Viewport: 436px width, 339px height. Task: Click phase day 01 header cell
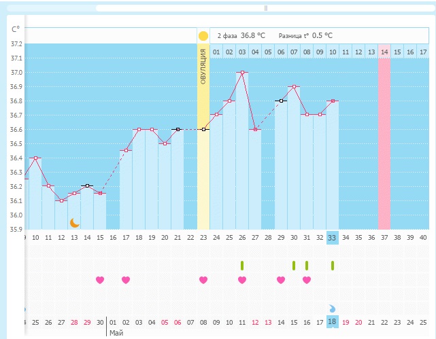click(216, 52)
